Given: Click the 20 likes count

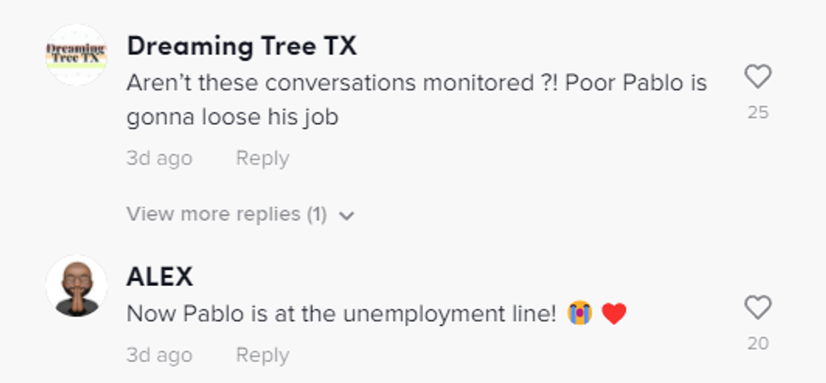Looking at the screenshot, I should (758, 343).
